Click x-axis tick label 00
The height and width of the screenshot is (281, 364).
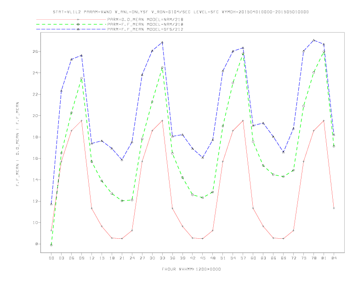[51, 258]
